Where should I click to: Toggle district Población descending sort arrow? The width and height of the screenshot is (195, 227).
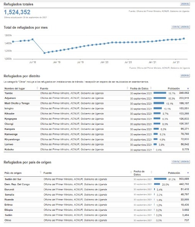[x=188, y=88]
